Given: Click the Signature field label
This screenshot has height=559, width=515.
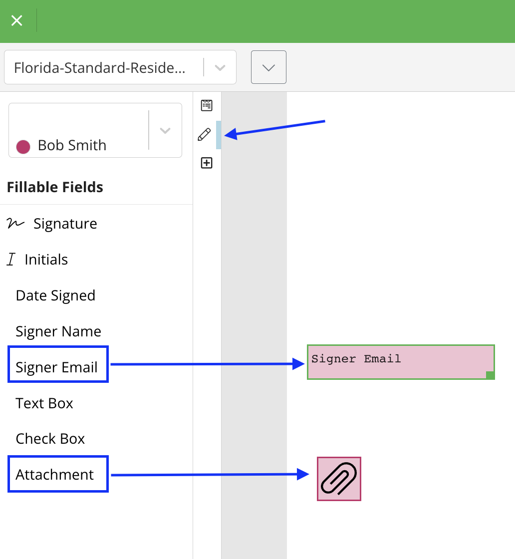Looking at the screenshot, I should click(65, 224).
